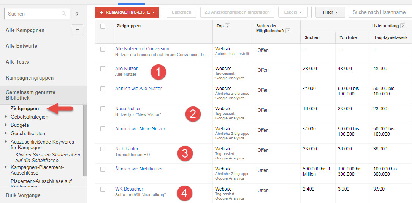Click 'Seite: enthält "/bestellung"' description
This screenshot has height=203, width=412.
pos(141,195)
